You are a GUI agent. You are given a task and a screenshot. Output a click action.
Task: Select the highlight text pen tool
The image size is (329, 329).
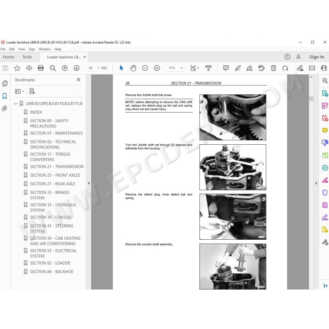click(x=238, y=68)
